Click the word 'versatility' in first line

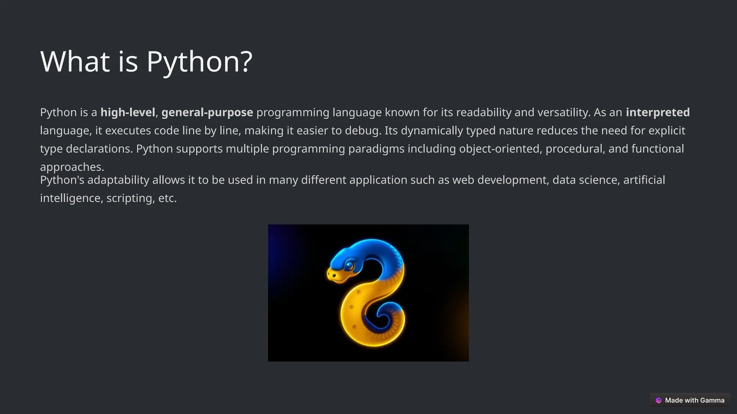[x=563, y=112]
